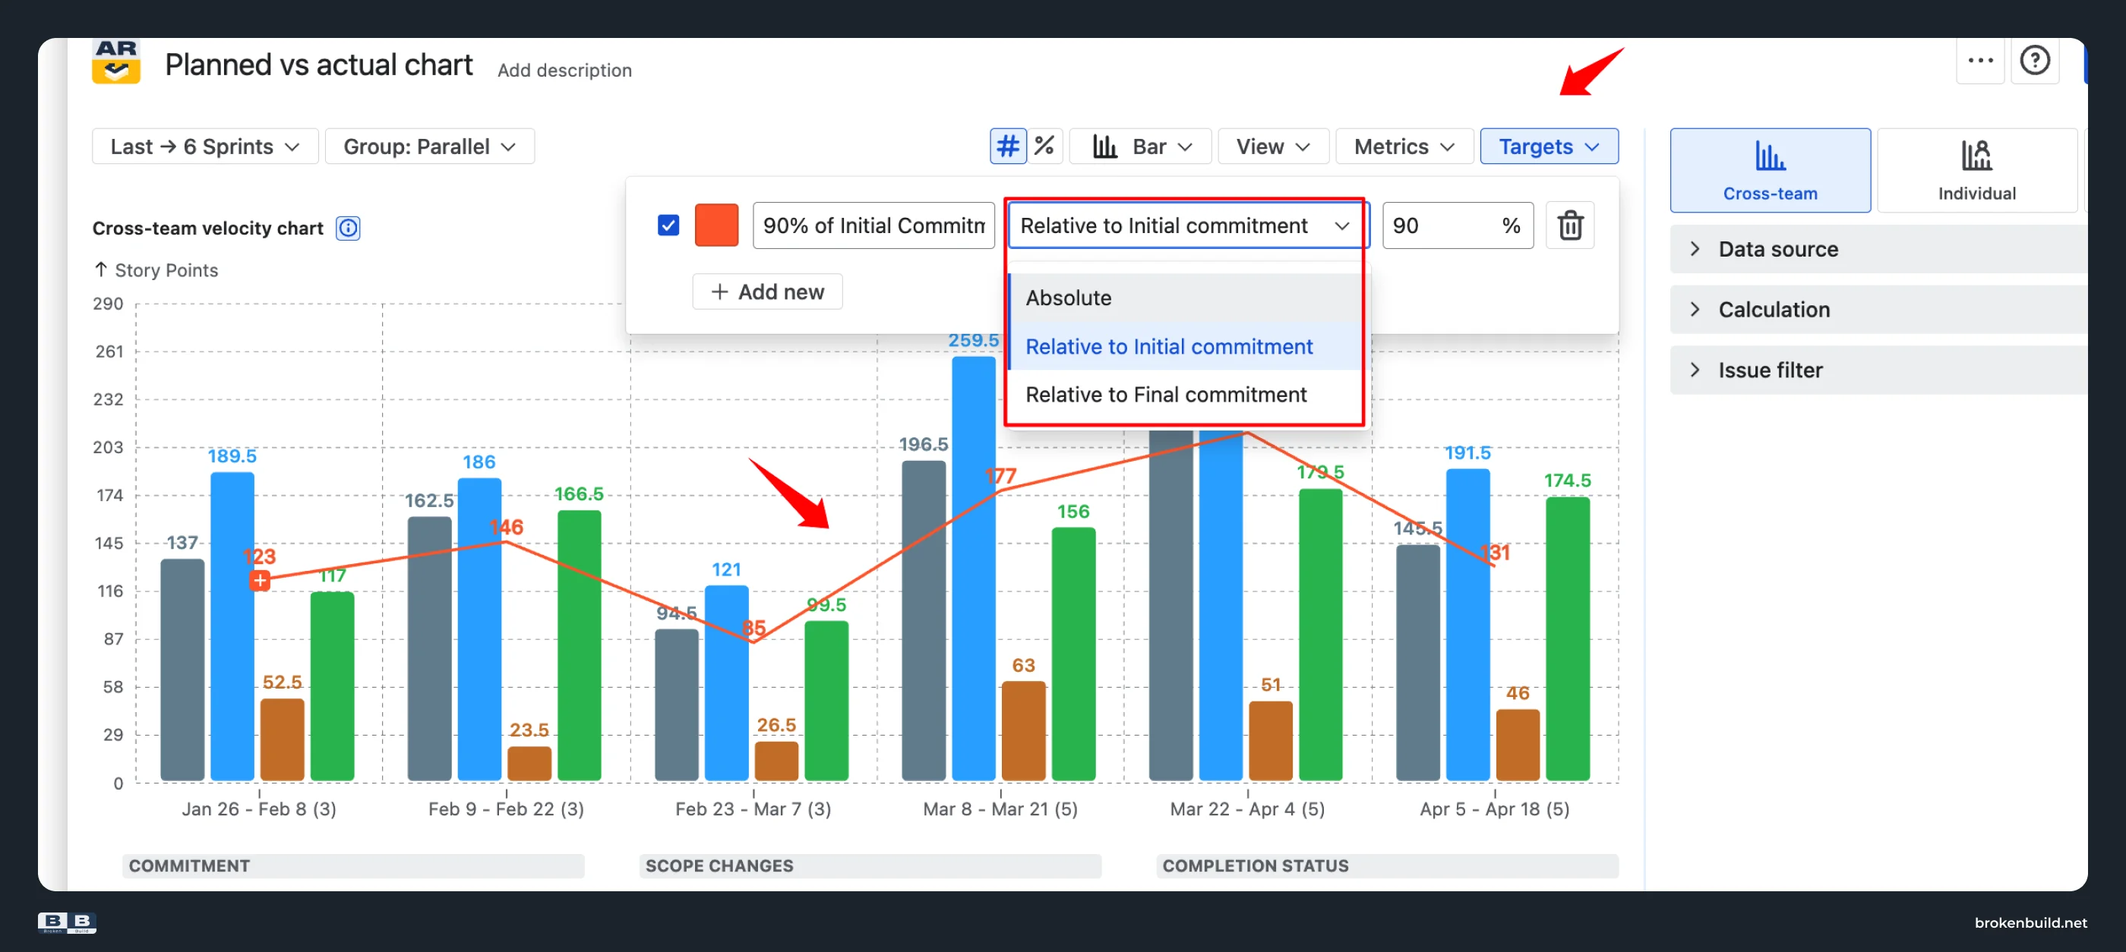Click the Feb 23 - Mar 7 (3) sprint label
2126x952 pixels.
tap(753, 809)
